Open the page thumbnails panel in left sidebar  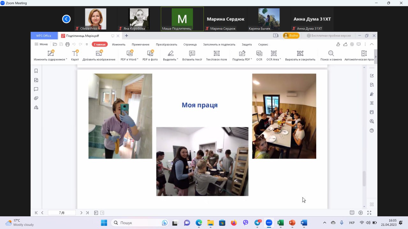click(36, 80)
